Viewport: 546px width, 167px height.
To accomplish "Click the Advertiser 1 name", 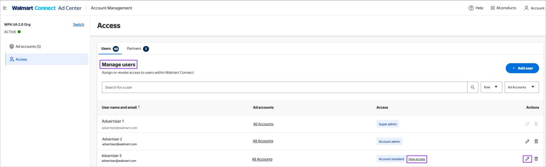I will (x=113, y=121).
